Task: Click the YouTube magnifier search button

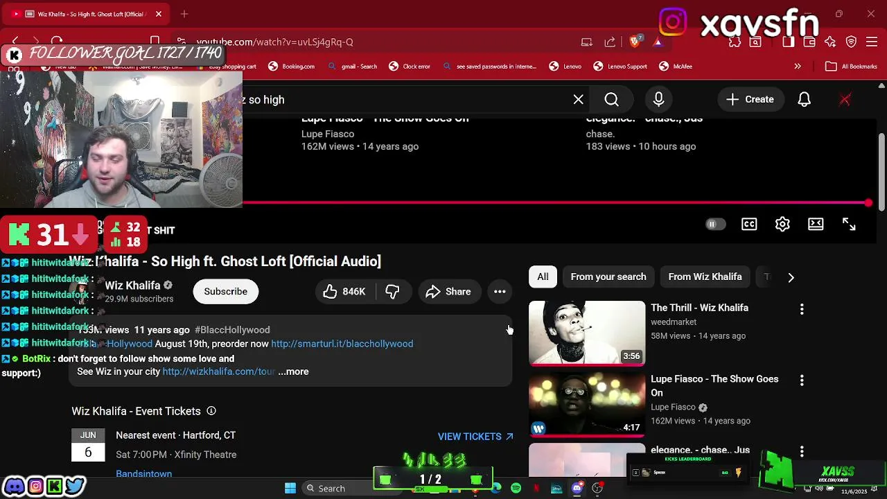Action: [611, 99]
